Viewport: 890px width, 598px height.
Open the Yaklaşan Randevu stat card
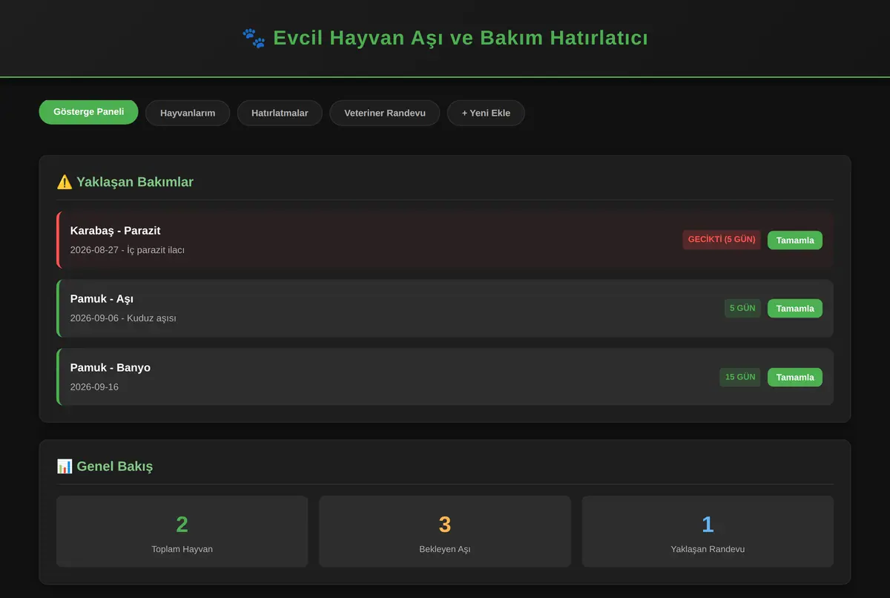(708, 531)
